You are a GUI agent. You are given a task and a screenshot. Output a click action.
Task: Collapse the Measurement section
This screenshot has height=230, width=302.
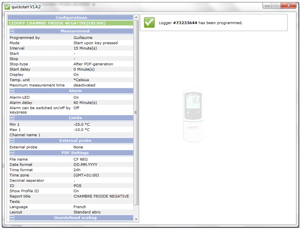point(12,31)
